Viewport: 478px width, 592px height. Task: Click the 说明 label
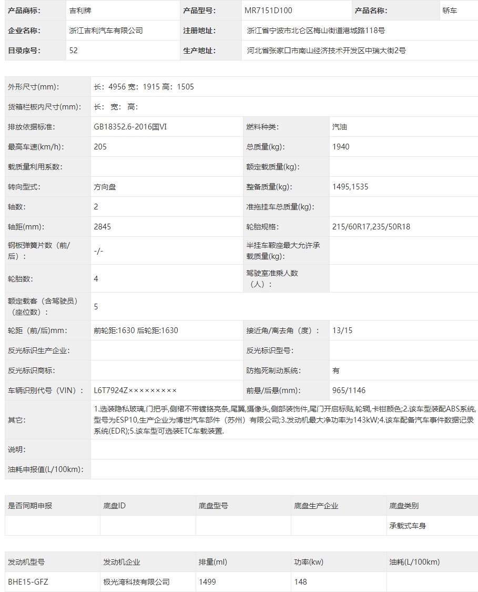[17, 449]
